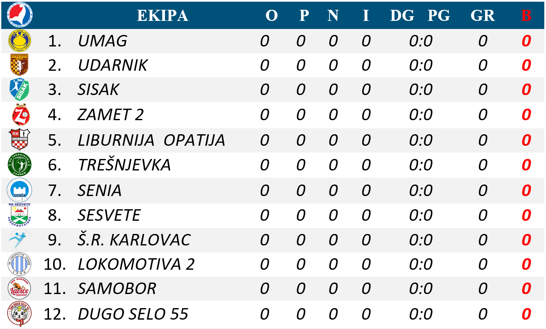
Task: Select the blue Senia castle logo
Action: point(20,190)
